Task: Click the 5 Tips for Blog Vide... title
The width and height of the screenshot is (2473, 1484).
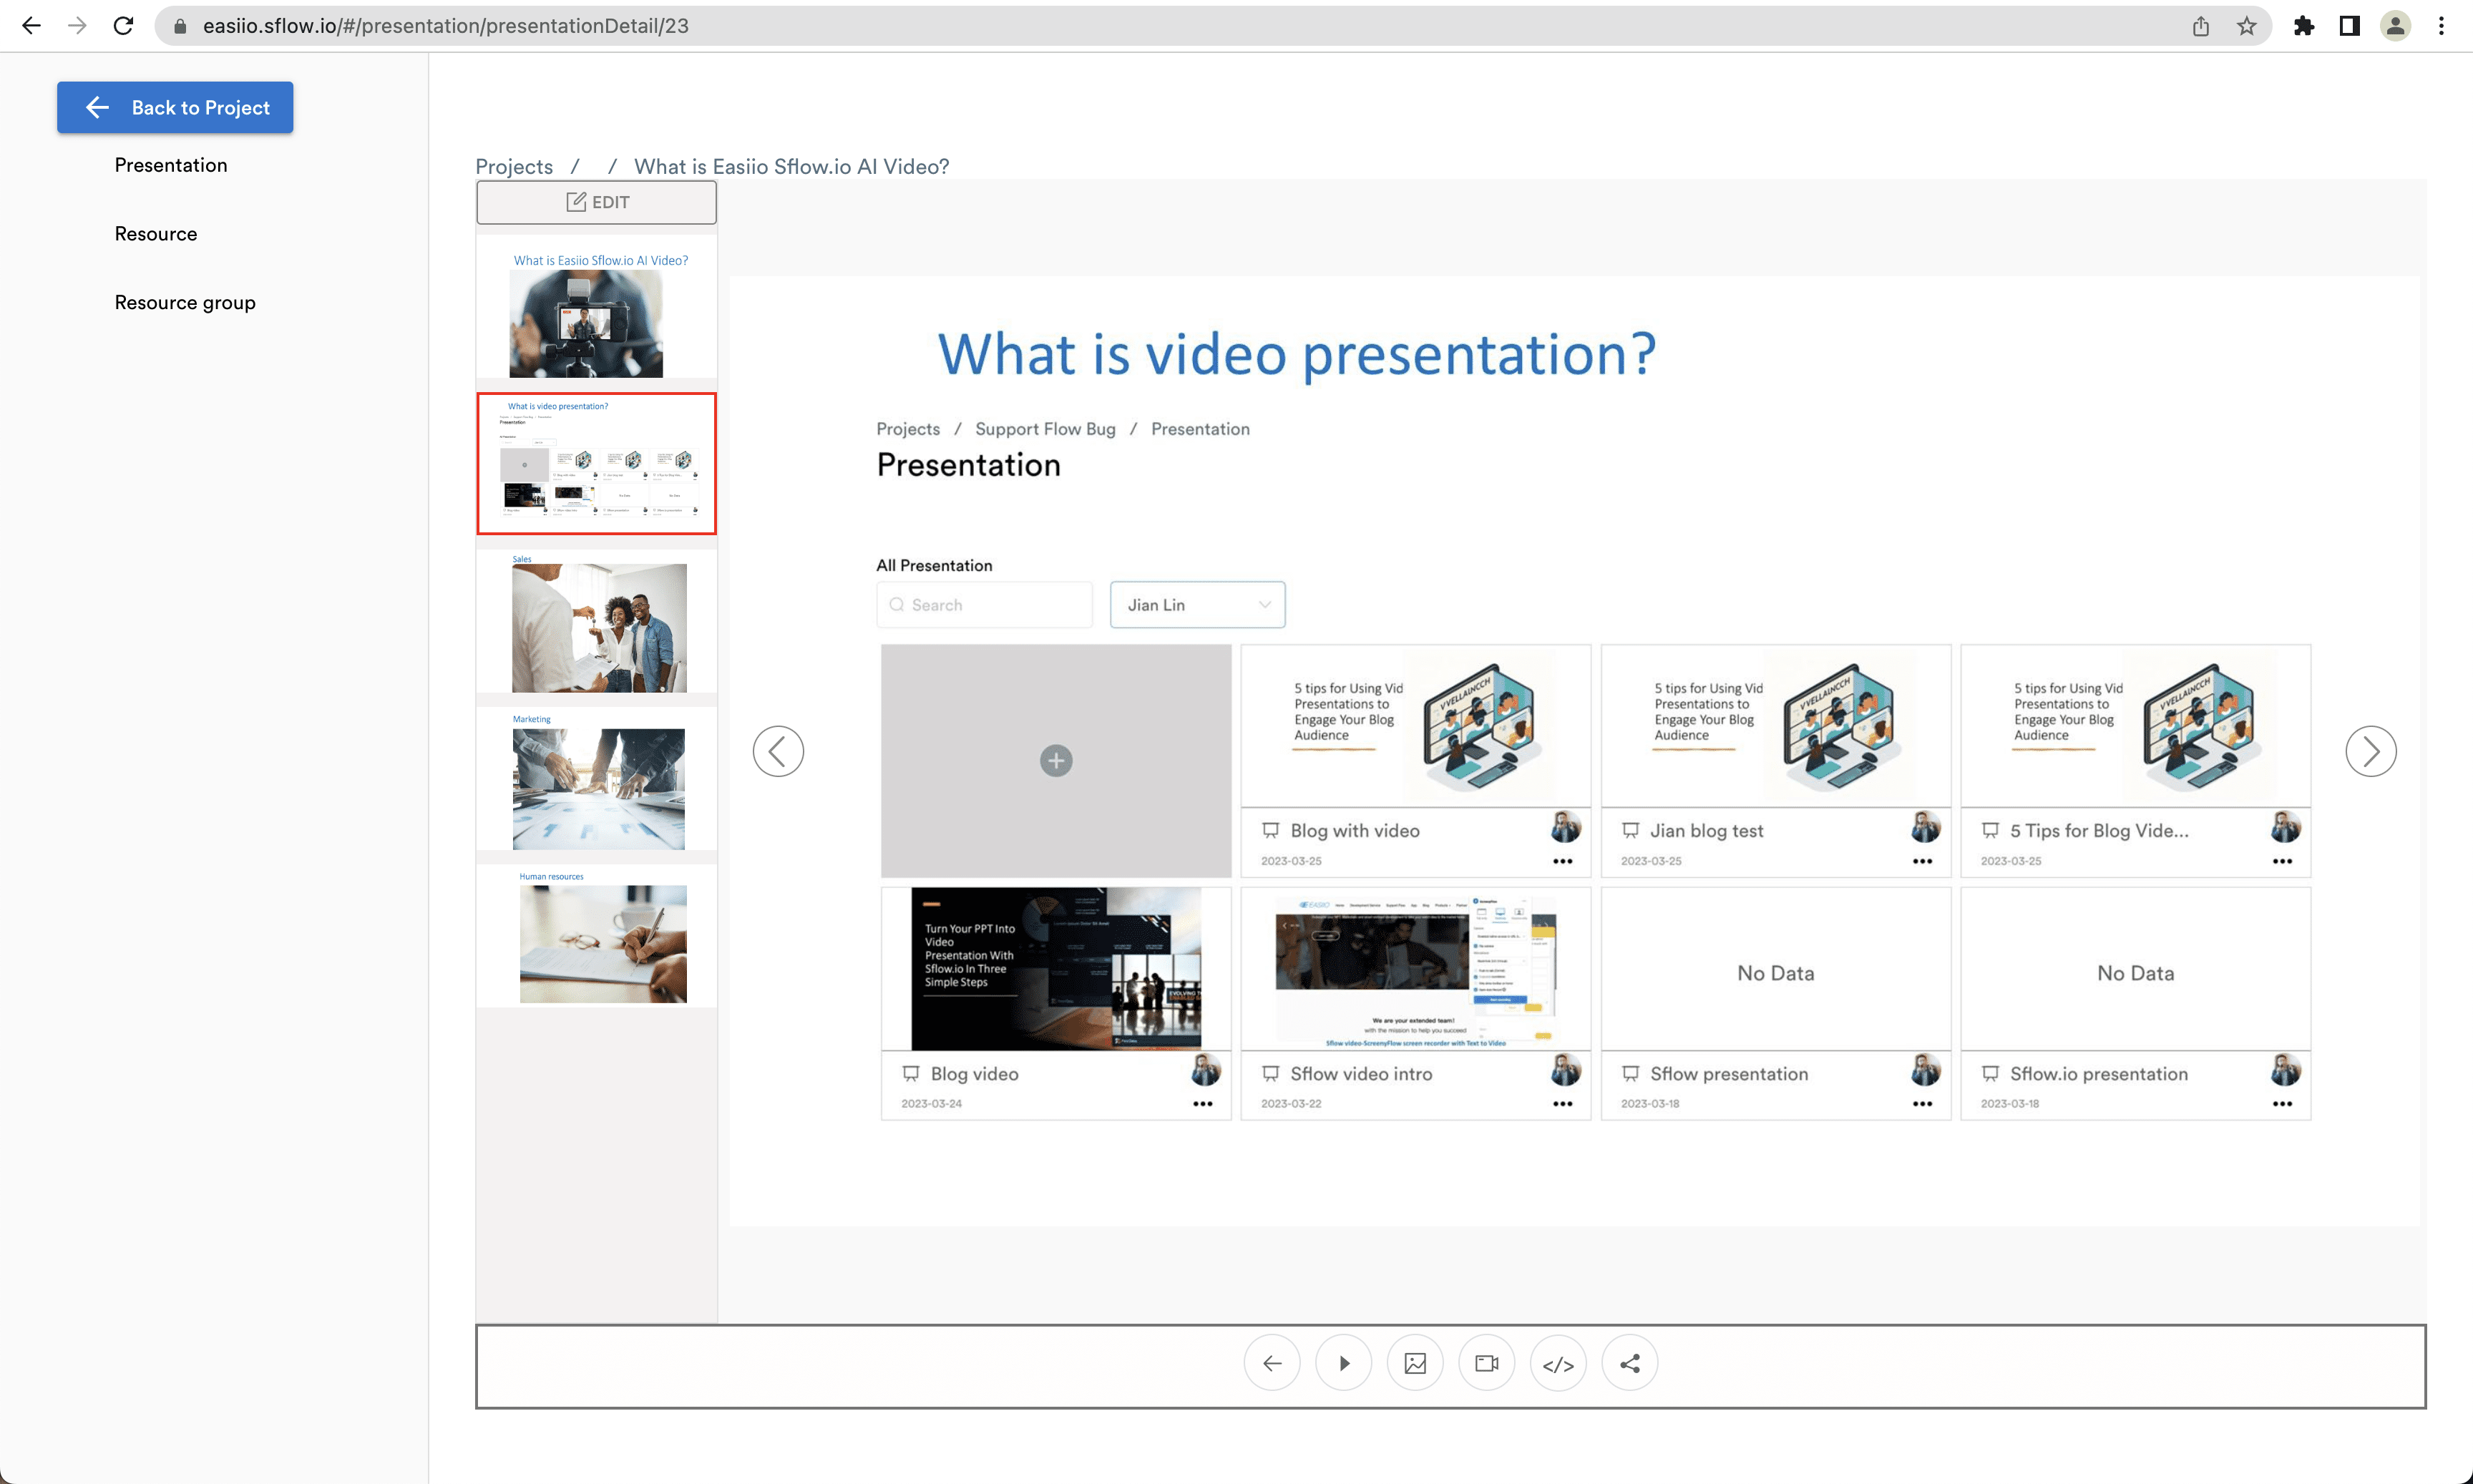Action: 2099,831
